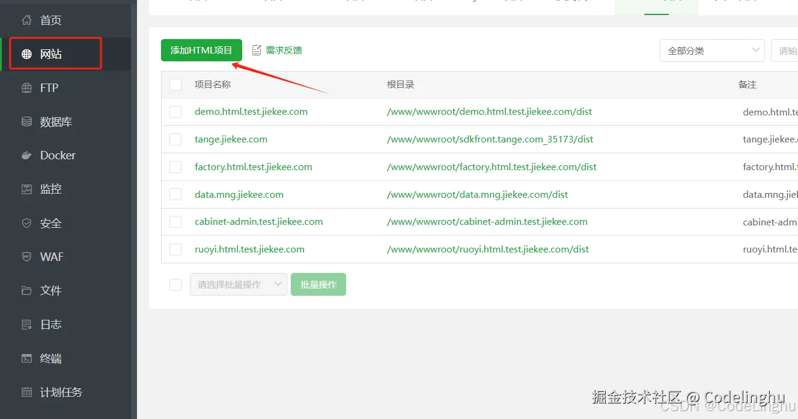Open root path /www/wwwroot/demo.html.test.jiekee.com/dist
The height and width of the screenshot is (419, 798).
(x=490, y=112)
